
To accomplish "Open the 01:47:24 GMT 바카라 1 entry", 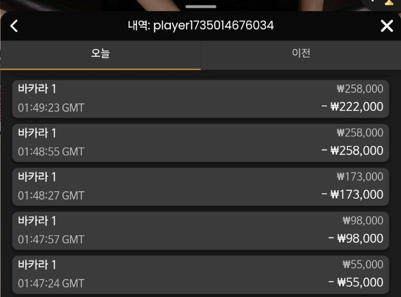I will pyautogui.click(x=200, y=274).
